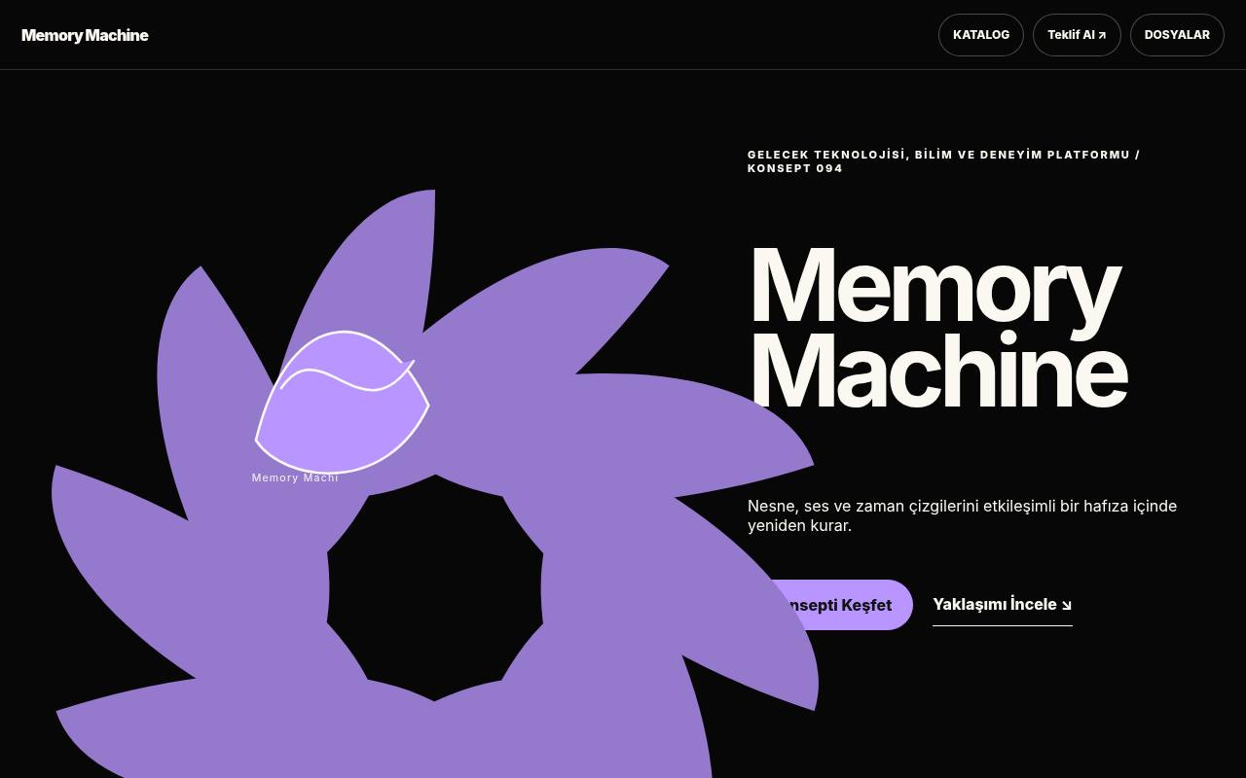This screenshot has height=778, width=1246.
Task: Click the Konsepti Keşfet button
Action: [x=830, y=605]
